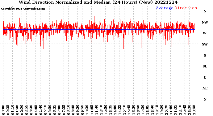Image resolution: width=213 pixels, height=116 pixels.
Task: Click the 'NW' direction axis label
Action: (x=205, y=22)
